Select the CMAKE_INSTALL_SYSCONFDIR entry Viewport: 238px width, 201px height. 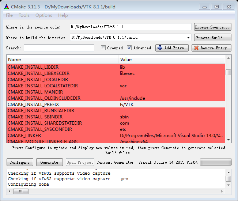coord(116,129)
